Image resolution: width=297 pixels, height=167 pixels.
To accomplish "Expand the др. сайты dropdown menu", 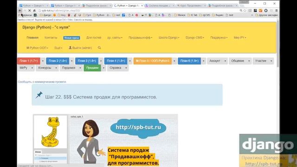I will [x=115, y=38].
